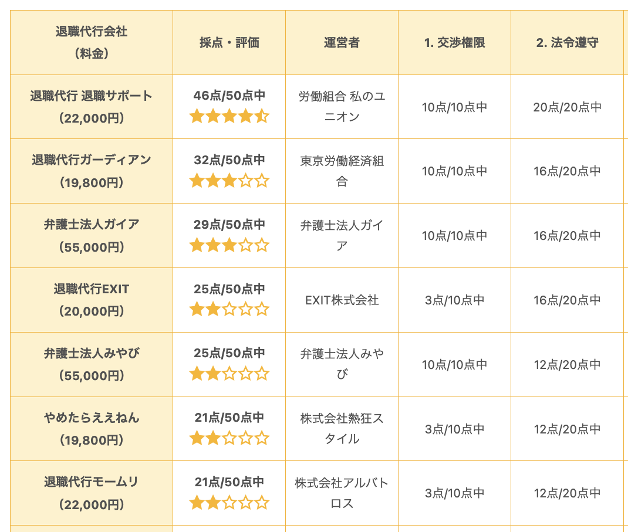Image resolution: width=628 pixels, height=532 pixels.
Task: Select the EXIT株式会社 operator cell
Action: pyautogui.click(x=342, y=300)
